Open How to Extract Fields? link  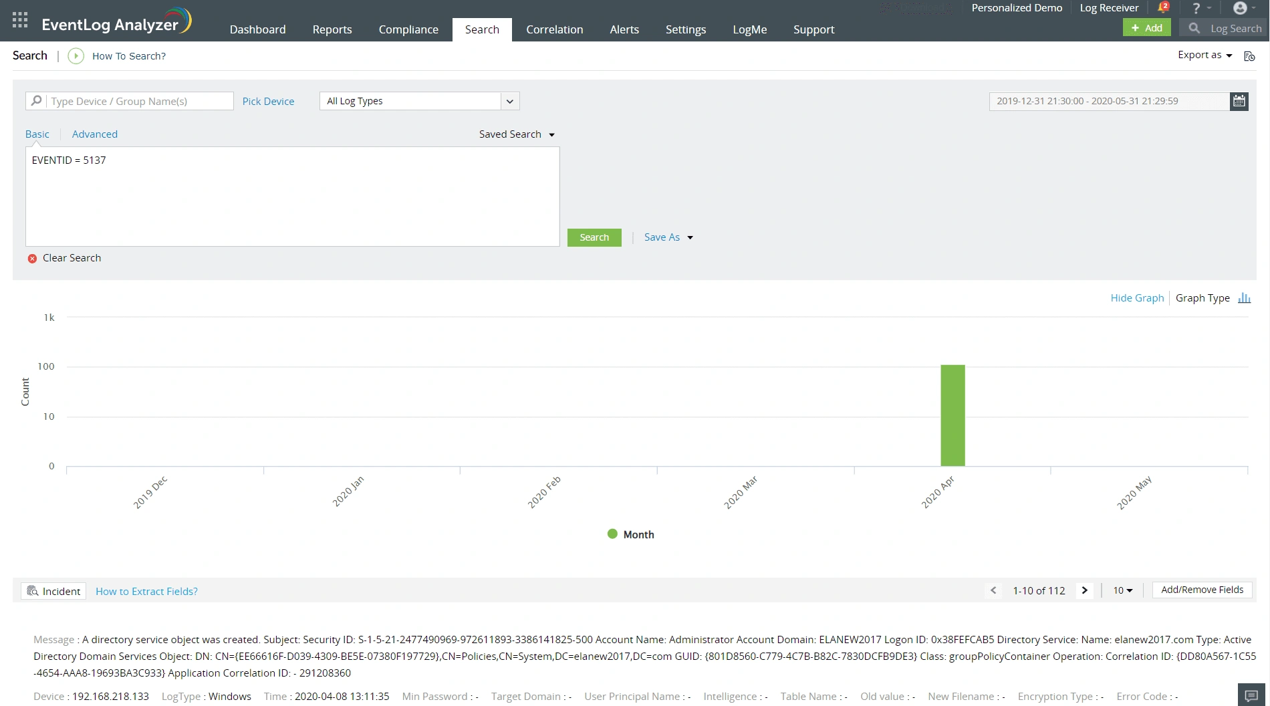[146, 592]
